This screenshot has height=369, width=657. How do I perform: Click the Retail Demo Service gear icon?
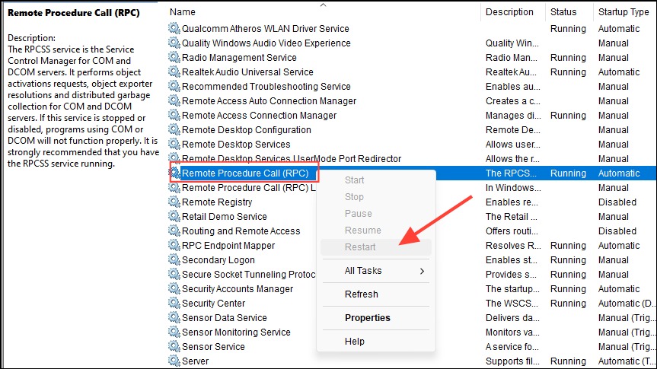[174, 216]
